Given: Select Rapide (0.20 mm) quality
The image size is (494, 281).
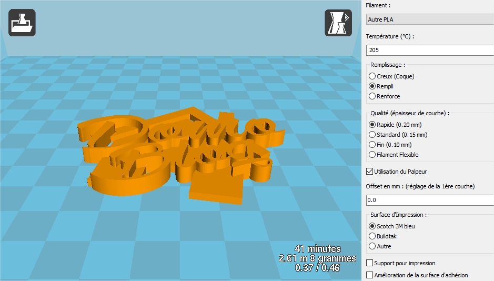Looking at the screenshot, I should [372, 125].
